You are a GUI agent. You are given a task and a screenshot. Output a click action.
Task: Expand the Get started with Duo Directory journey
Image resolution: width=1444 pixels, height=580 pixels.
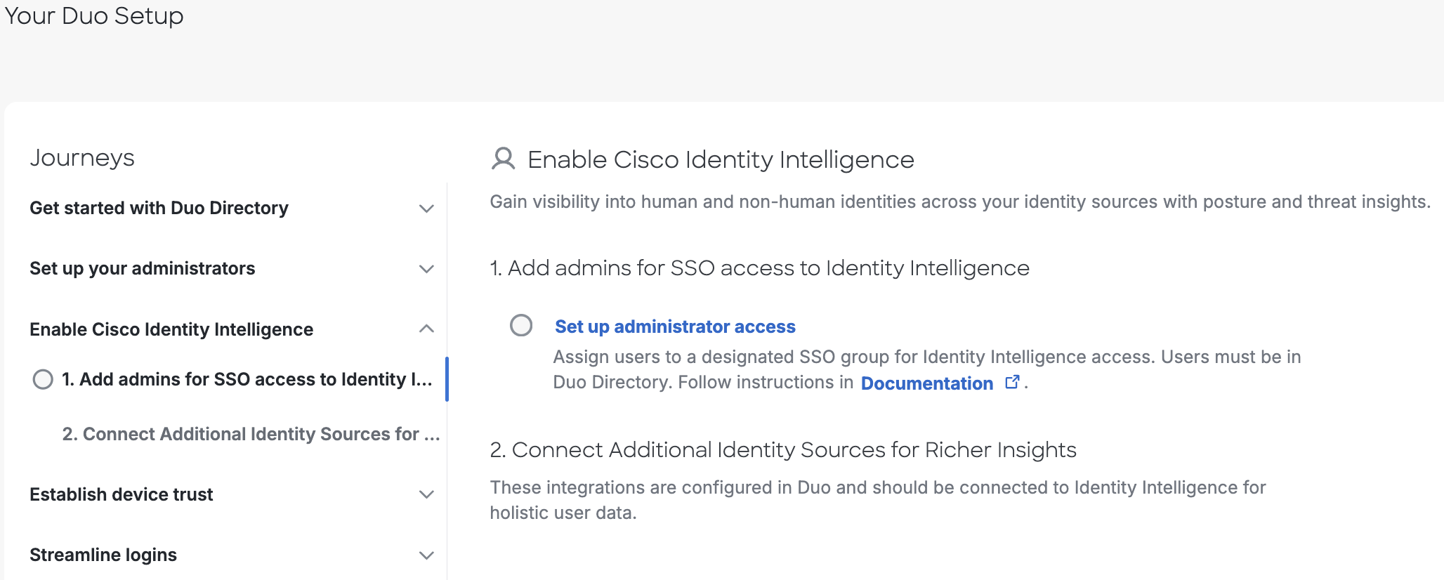pos(426,208)
